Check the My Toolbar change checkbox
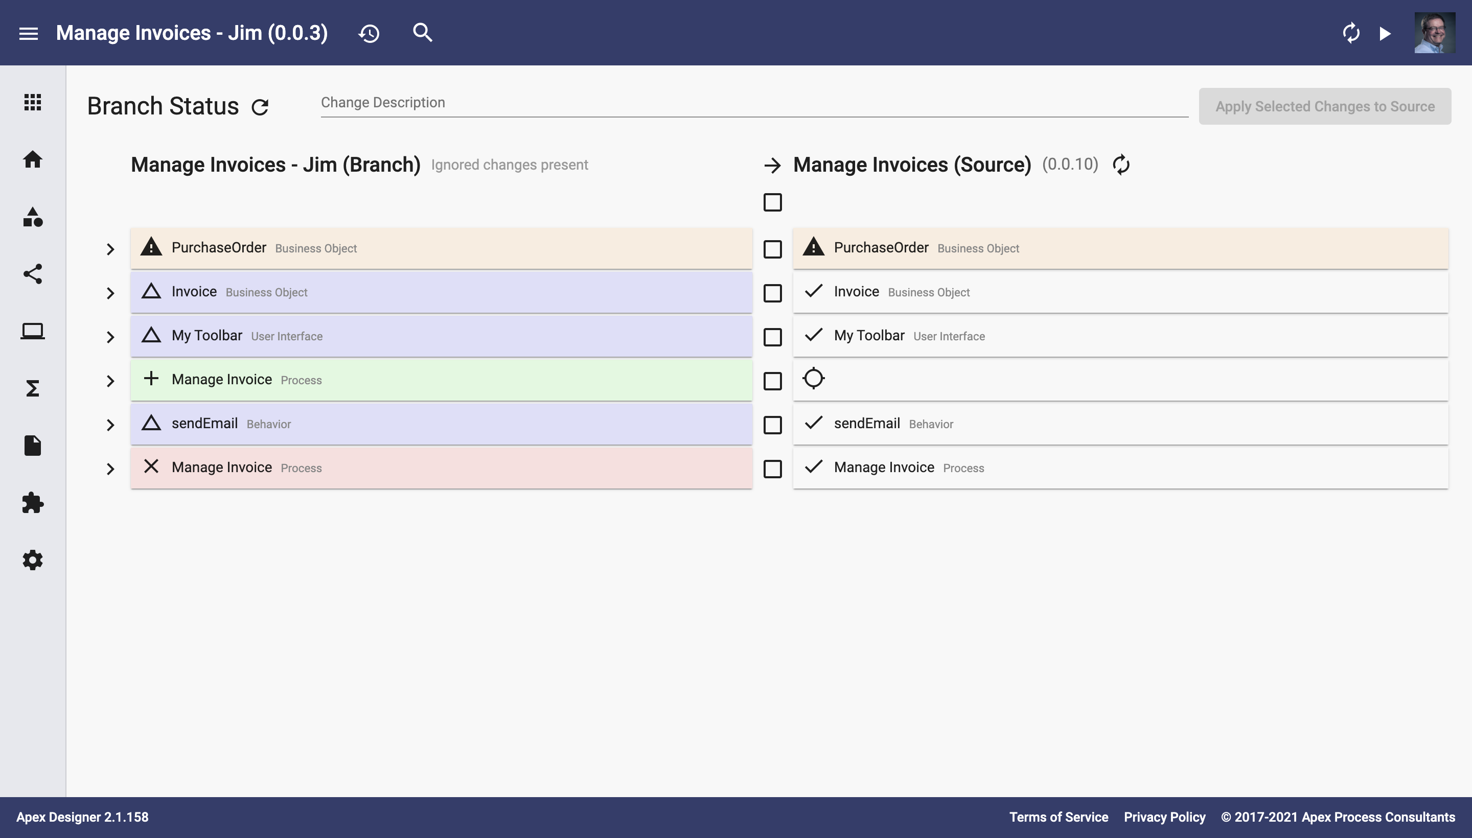 tap(773, 337)
